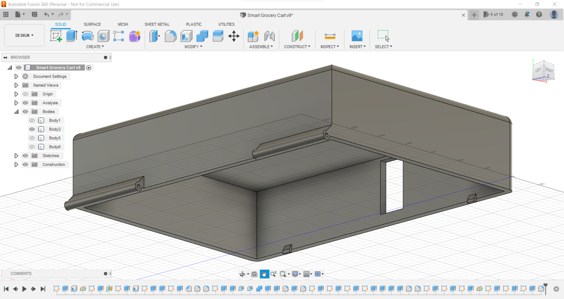
Task: Hide the Bodies folder
Action: click(26, 112)
